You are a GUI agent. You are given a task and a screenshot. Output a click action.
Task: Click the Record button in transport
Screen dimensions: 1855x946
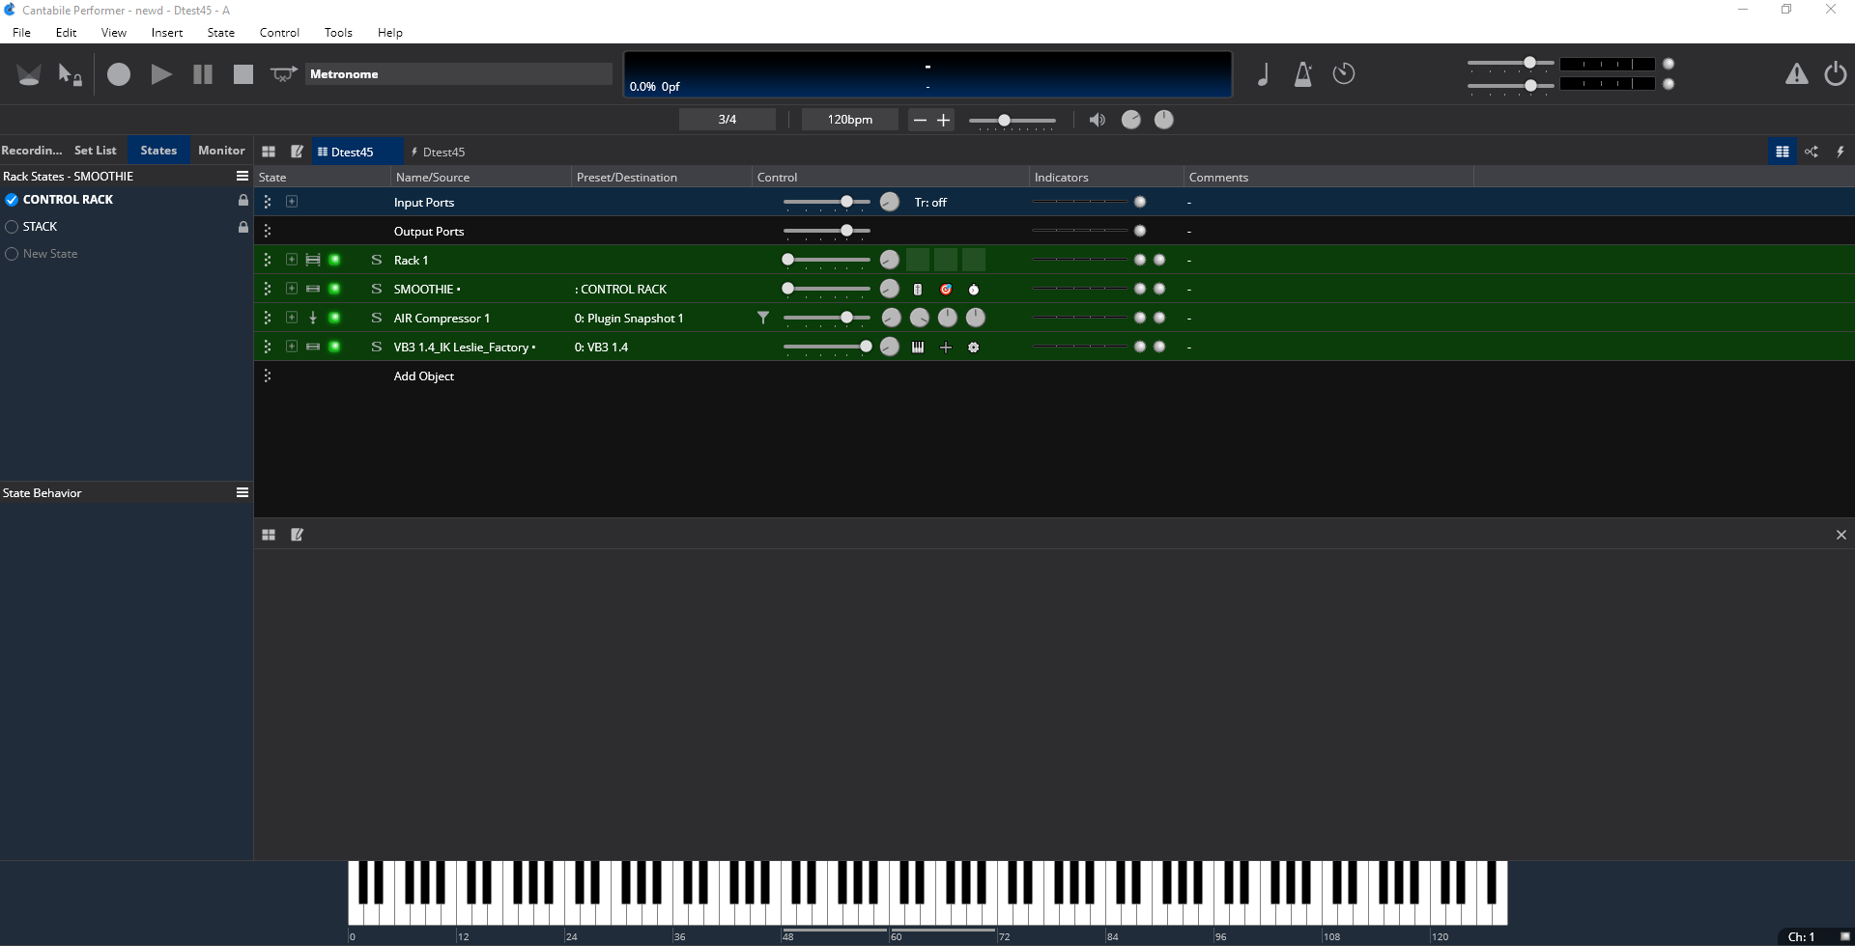pos(119,74)
